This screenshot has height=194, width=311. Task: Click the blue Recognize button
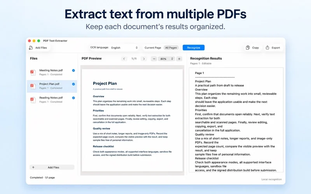click(194, 48)
